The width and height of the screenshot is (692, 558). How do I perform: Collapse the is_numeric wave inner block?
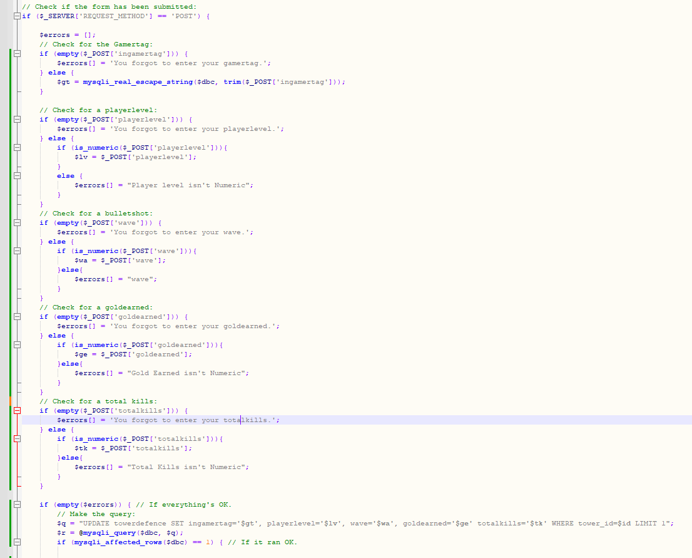coord(17,251)
